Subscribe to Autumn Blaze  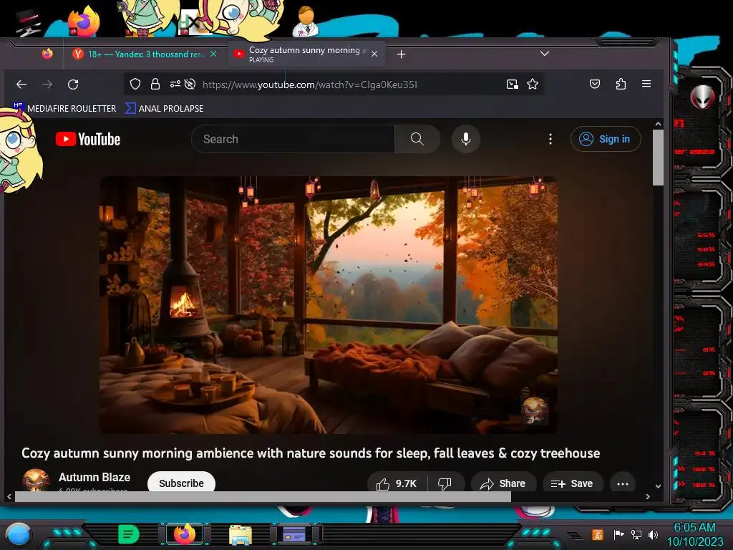181,483
